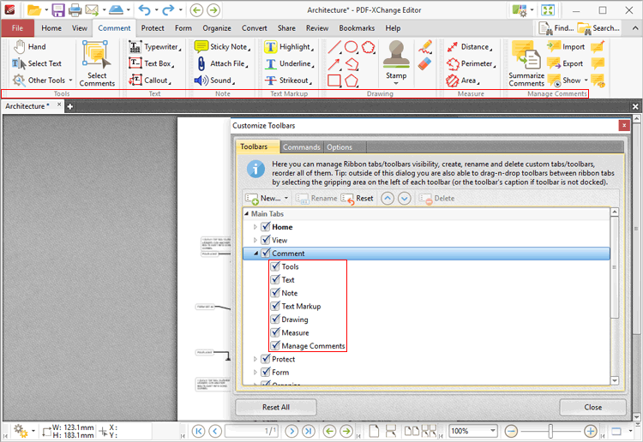Open the Other Tools dropdown

[x=70, y=81]
